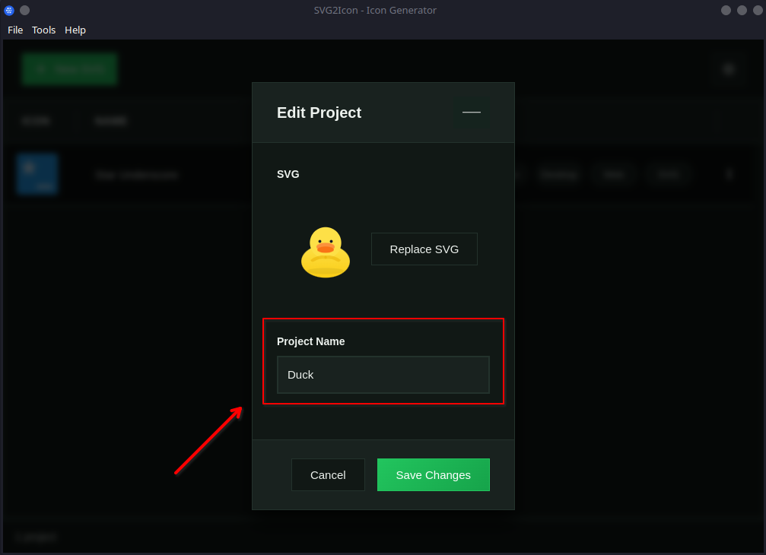The width and height of the screenshot is (766, 555).
Task: Click the Name column header
Action: tap(111, 120)
